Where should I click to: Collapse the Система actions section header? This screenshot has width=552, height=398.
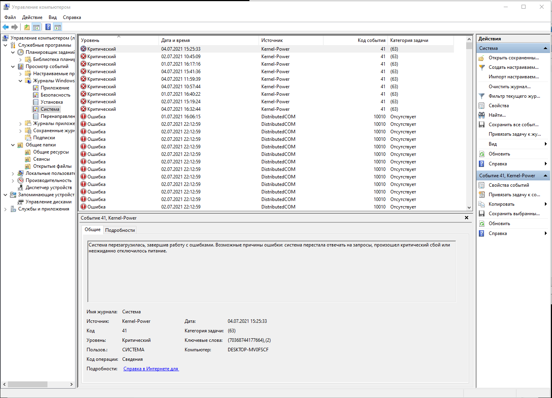546,48
